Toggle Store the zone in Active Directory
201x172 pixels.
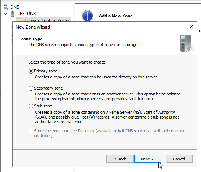pyautogui.click(x=31, y=131)
